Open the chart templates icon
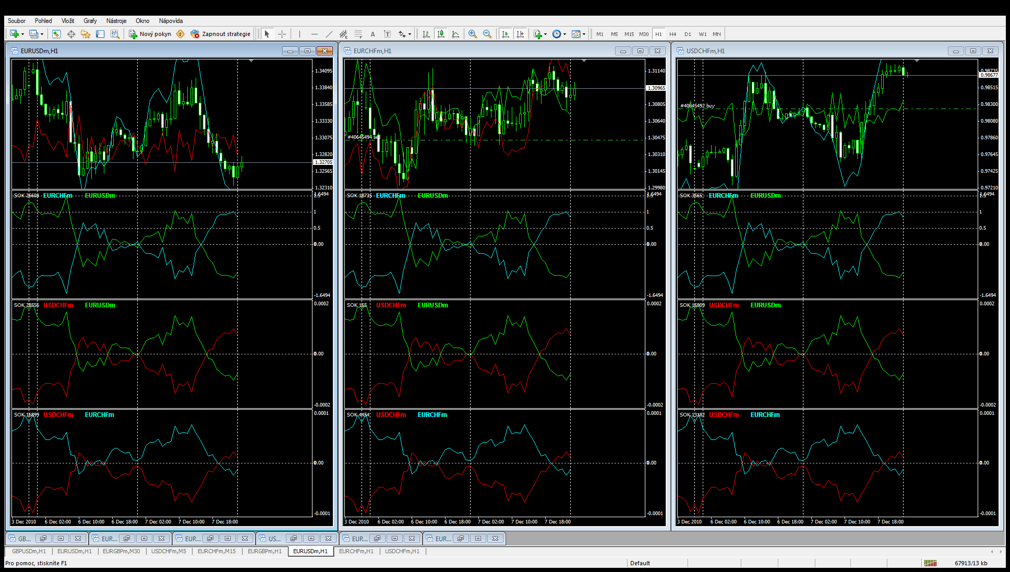1010x572 pixels. coord(576,34)
